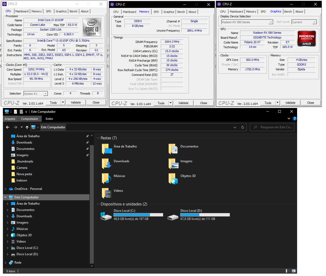
Task: Collapse the Pastas (7) group
Action: click(x=98, y=138)
